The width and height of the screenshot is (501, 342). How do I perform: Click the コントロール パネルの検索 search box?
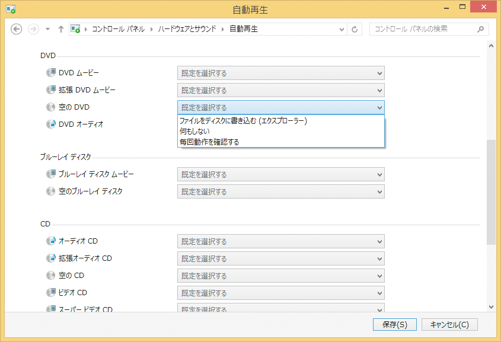[429, 29]
